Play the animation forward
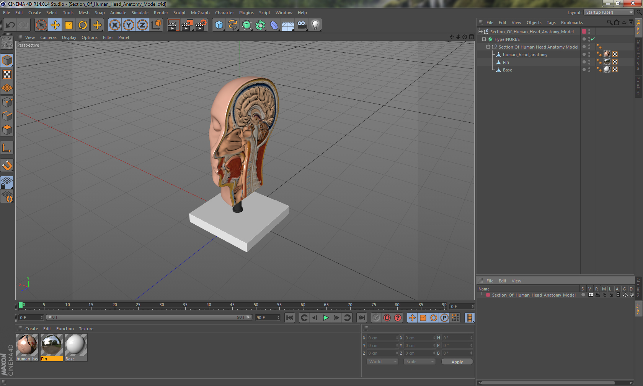 pos(326,318)
